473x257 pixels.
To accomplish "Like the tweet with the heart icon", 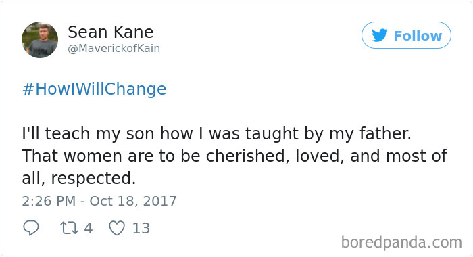I will tap(117, 228).
